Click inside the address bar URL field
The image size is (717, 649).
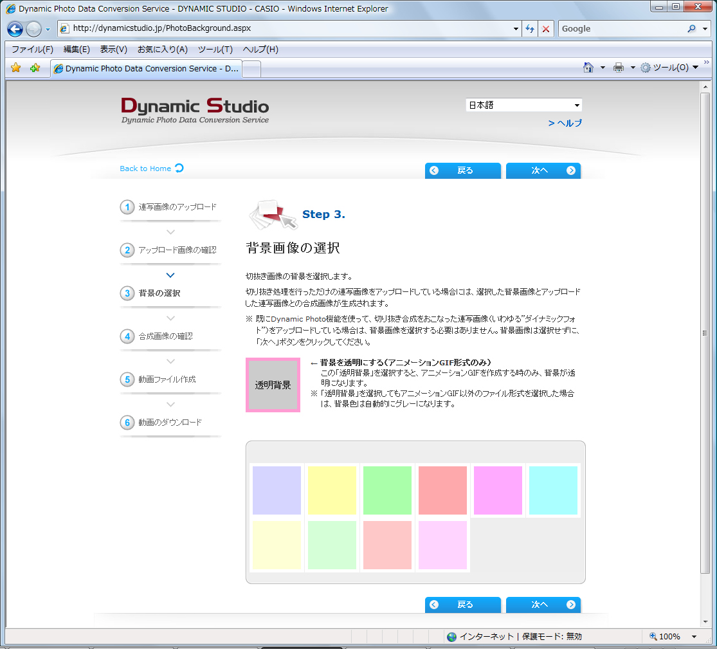pyautogui.click(x=257, y=28)
